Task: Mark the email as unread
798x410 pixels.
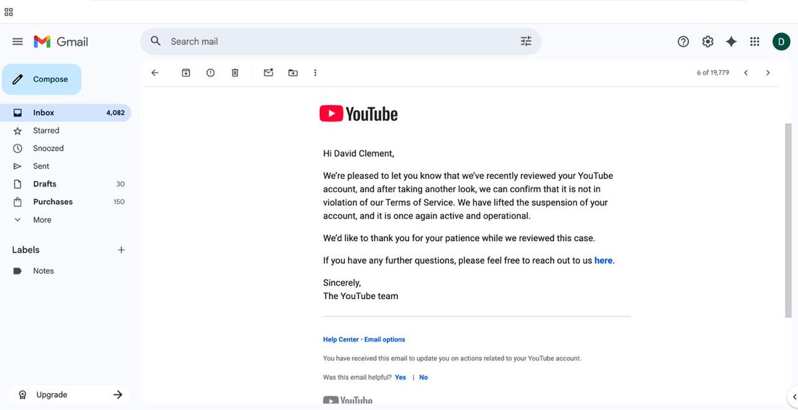Action: [269, 72]
